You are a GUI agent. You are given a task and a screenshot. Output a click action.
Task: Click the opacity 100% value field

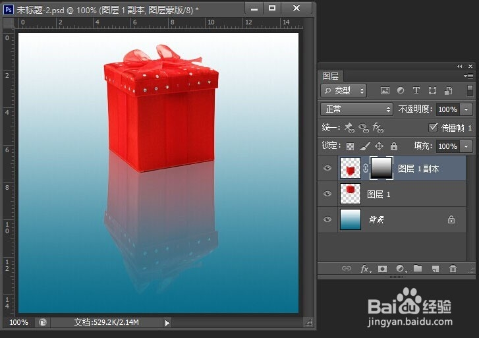[448, 109]
